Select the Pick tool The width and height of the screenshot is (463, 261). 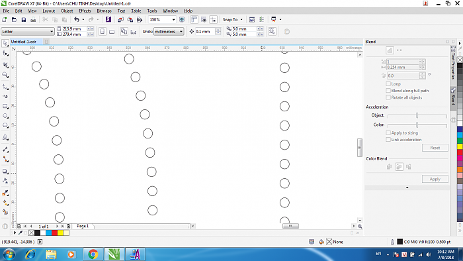[x=5, y=43]
